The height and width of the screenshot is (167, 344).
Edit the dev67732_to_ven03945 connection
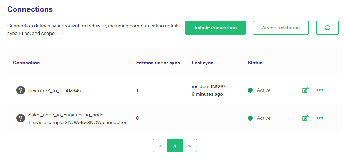click(x=305, y=90)
